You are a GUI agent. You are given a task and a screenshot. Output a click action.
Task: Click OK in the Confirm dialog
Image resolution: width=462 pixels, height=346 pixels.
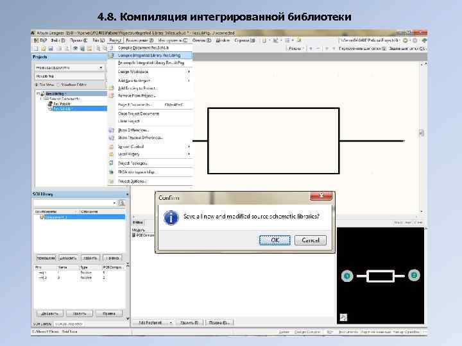275,240
